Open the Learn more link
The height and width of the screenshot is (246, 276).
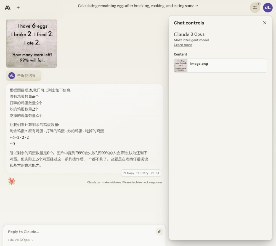click(183, 45)
